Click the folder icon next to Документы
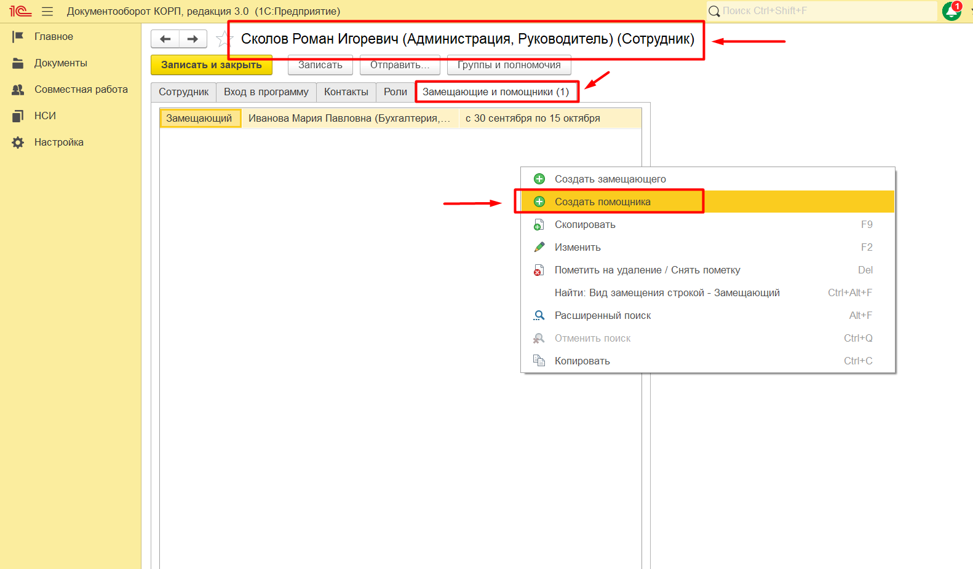973x569 pixels. coord(18,63)
